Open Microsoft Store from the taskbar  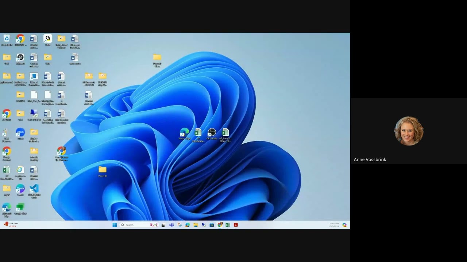point(212,225)
